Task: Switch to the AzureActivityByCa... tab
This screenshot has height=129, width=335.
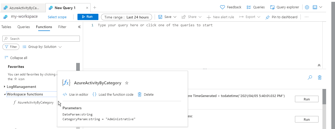Action: (x=23, y=8)
